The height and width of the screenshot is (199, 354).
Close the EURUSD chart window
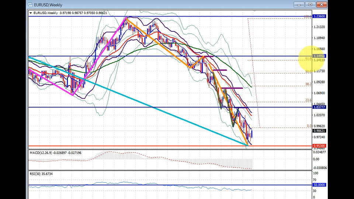(x=322, y=4)
